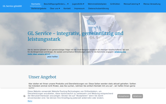Click the hero heading 'GL Service - integrativ, gemeinnützig'
166x104 pixels.
click(x=76, y=36)
